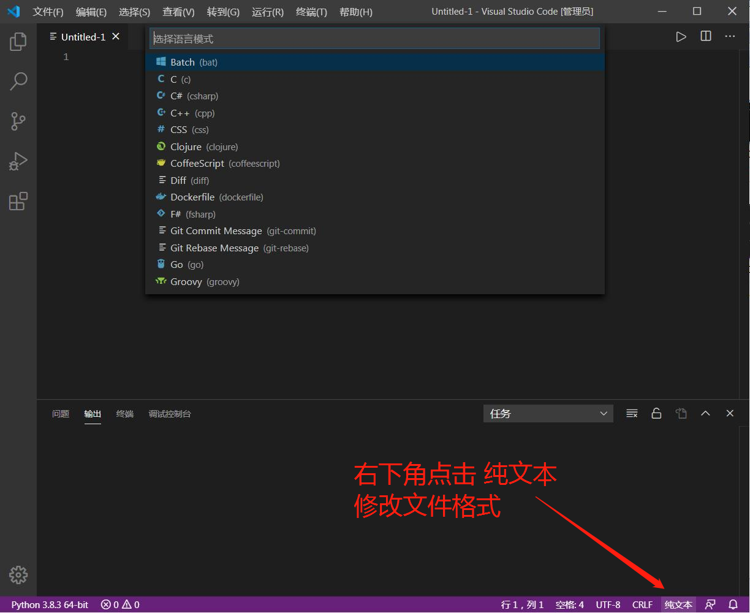Change line endings via the CRLF selector
The image size is (750, 613).
pos(642,604)
